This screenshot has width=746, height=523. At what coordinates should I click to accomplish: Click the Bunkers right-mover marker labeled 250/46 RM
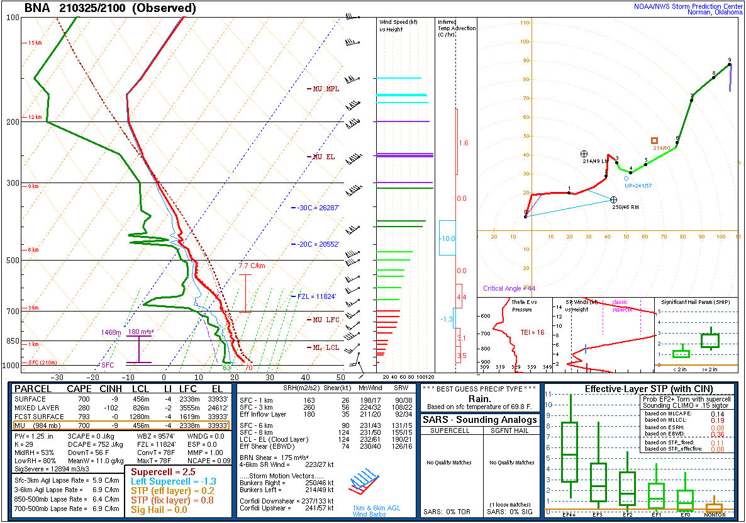pyautogui.click(x=614, y=200)
